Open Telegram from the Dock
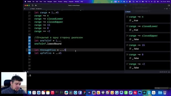Viewport: 171px width, 96px height. (x=75, y=93)
